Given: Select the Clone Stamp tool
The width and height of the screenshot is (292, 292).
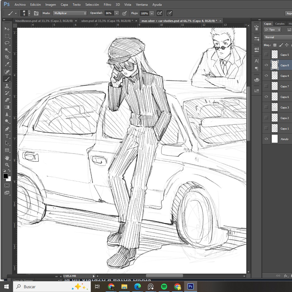Looking at the screenshot, I should point(7,86).
